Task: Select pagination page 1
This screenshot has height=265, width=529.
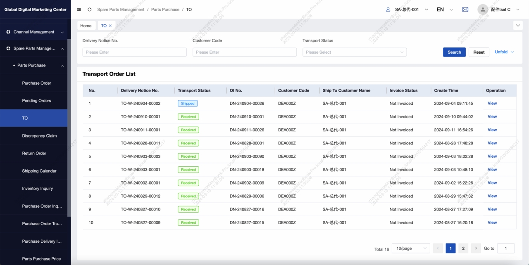Action: [x=450, y=248]
